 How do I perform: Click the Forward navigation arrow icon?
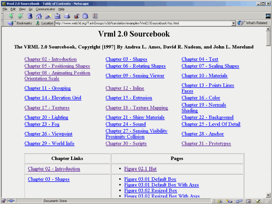point(20,16)
